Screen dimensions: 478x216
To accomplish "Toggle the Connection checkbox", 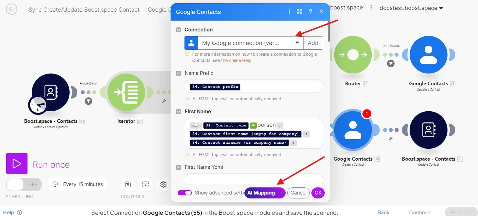I will (179, 30).
